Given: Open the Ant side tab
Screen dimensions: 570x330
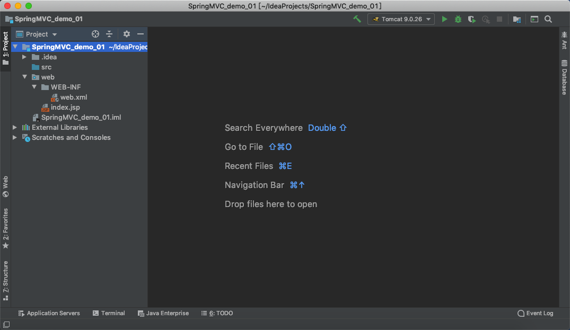Looking at the screenshot, I should click(x=564, y=40).
